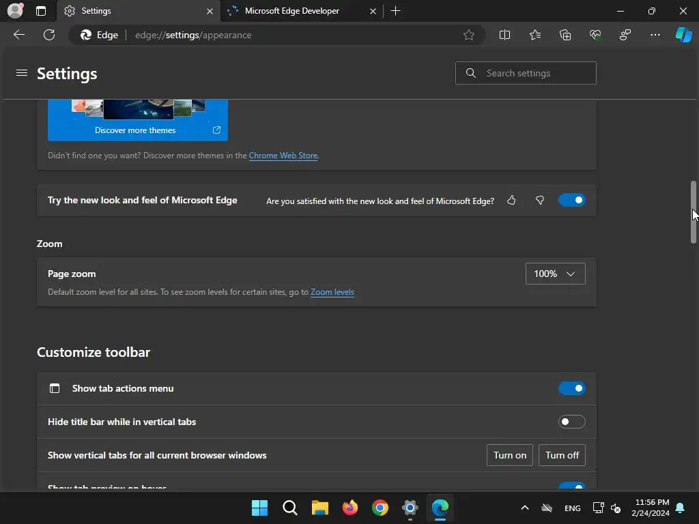699x524 pixels.
Task: Open File Explorer from taskbar
Action: point(319,508)
